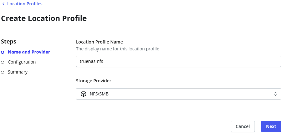Click the Configuration step circle marker
This screenshot has width=283, height=133.
(x=3, y=62)
